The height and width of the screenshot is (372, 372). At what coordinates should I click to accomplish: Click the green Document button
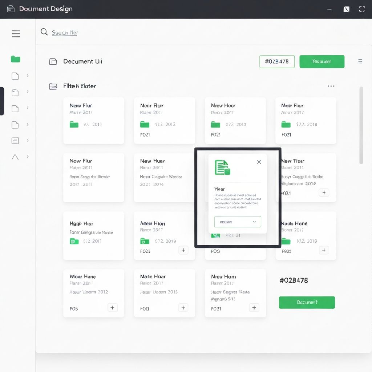pos(307,302)
